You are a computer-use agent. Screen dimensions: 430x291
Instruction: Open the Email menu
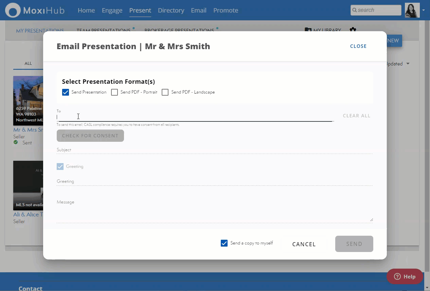click(199, 10)
